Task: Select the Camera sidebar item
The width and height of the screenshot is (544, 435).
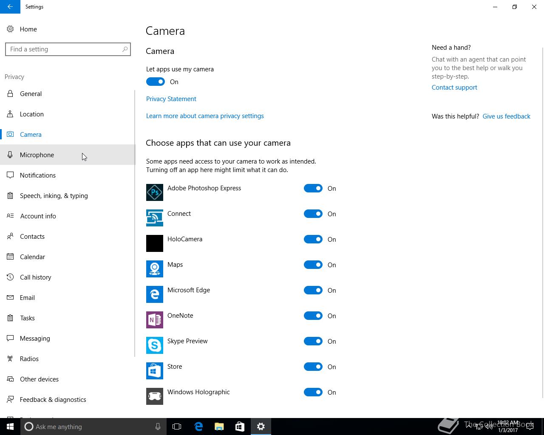Action: tap(68, 135)
